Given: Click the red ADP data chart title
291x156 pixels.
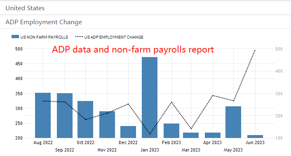Looking at the screenshot, I should click(x=133, y=50).
